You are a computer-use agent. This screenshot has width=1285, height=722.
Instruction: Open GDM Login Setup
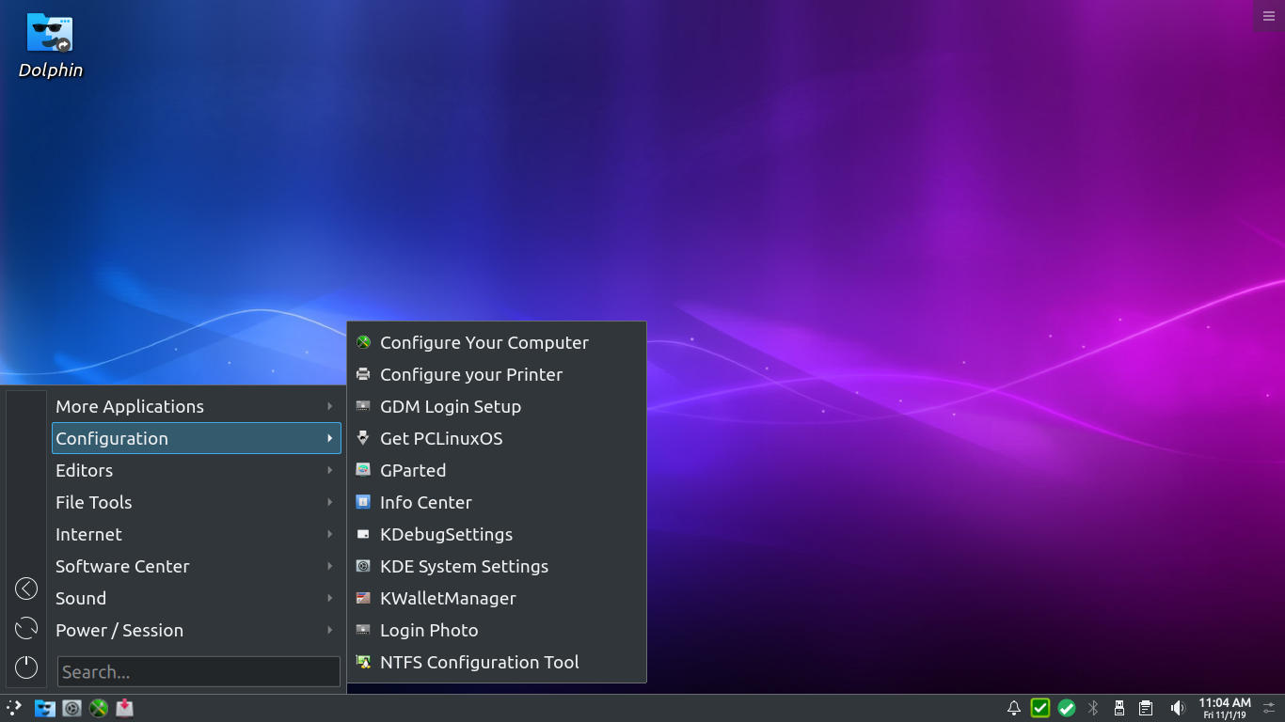point(497,406)
